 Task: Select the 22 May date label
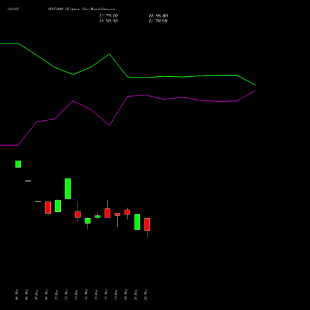[x=146, y=294]
